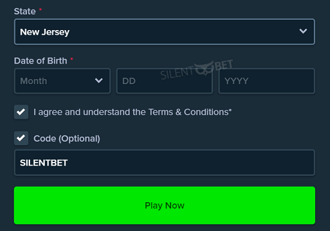Viewport: 330px width, 231px height.
Task: Click the Date of Birth label
Action: (x=41, y=61)
